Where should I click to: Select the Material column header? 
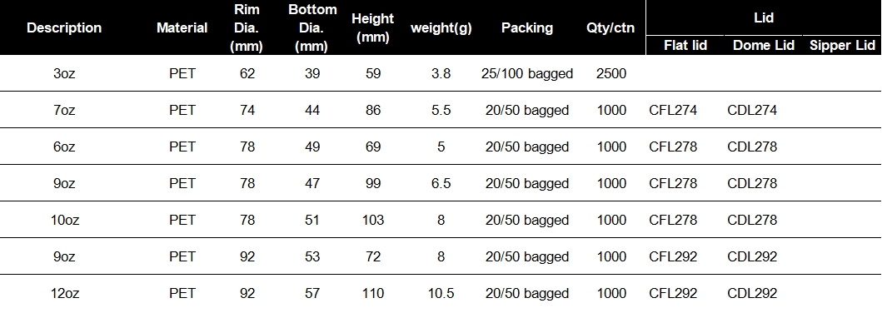tap(182, 27)
